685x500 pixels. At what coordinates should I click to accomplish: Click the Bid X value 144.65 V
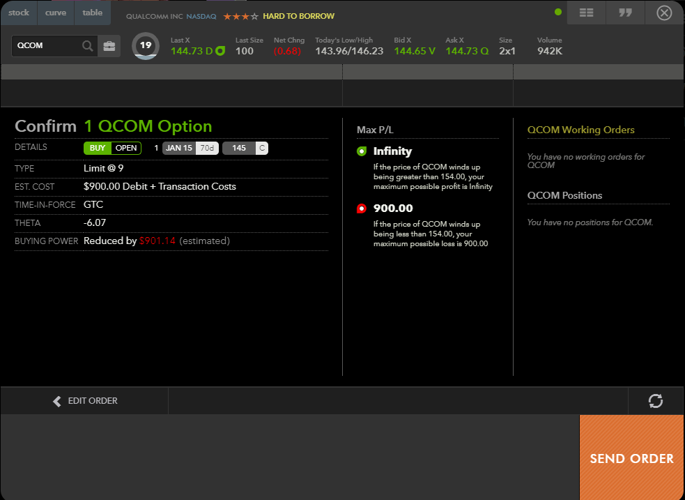415,51
